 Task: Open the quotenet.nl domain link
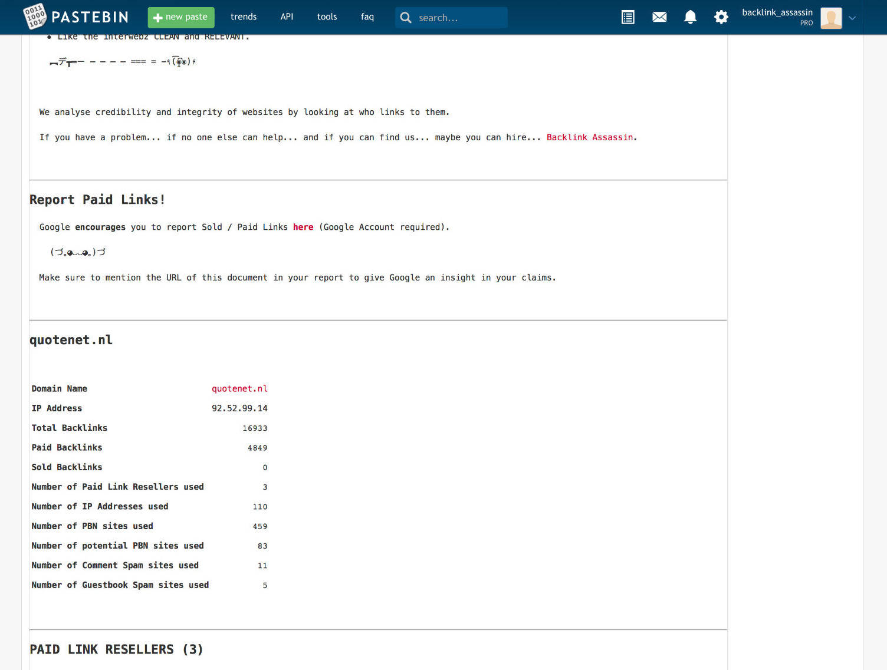pos(239,389)
